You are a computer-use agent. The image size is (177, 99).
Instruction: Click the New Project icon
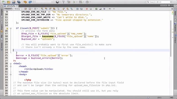9,2
